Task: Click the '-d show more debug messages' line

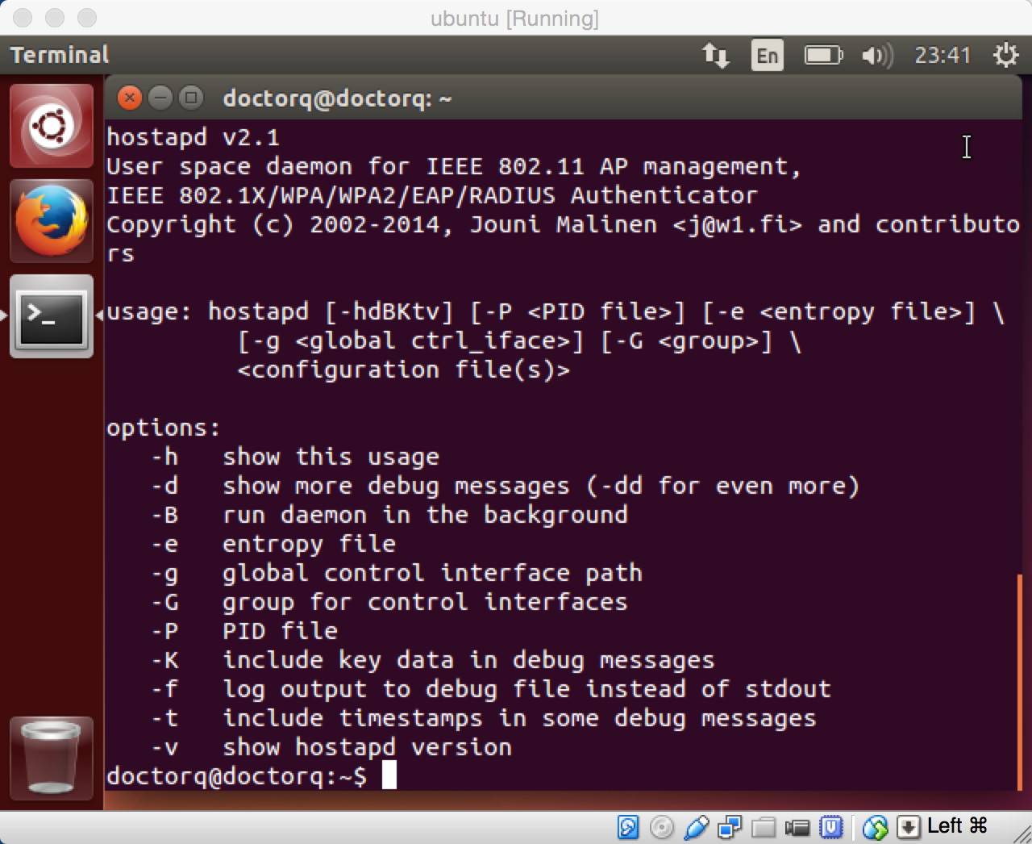Action: 506,486
